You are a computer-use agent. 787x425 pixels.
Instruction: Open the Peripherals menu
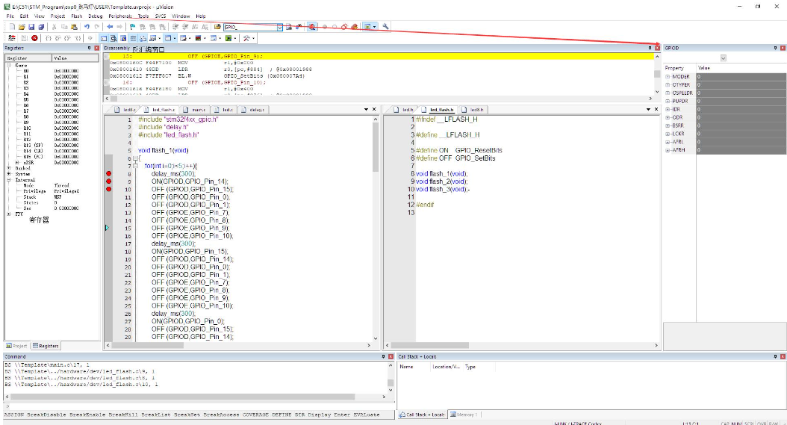(x=120, y=16)
